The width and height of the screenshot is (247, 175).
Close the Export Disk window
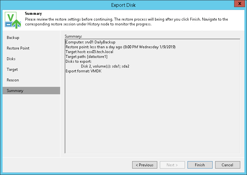[x=239, y=4]
